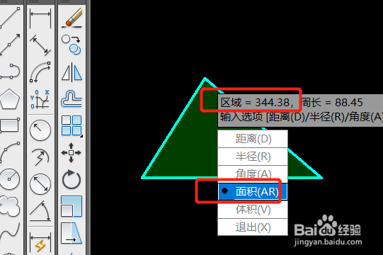Choose 距离(D) from the options menu
This screenshot has height=255, width=383.
[x=253, y=139]
